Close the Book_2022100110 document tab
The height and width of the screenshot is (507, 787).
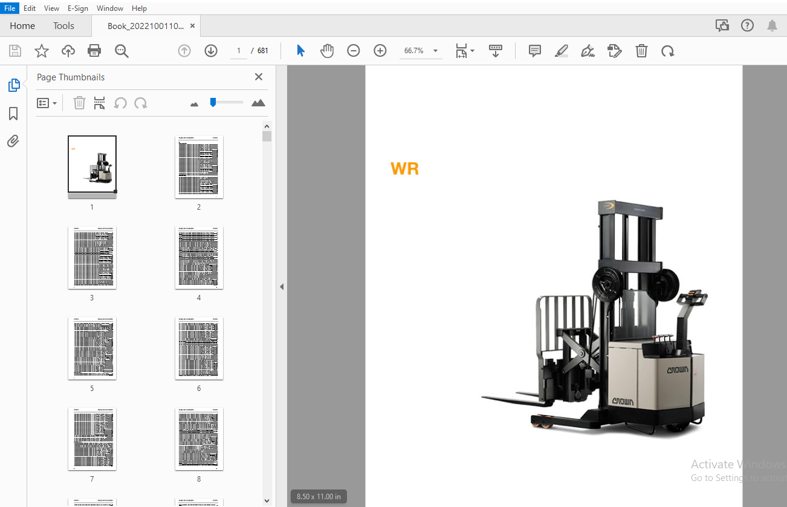coord(192,26)
